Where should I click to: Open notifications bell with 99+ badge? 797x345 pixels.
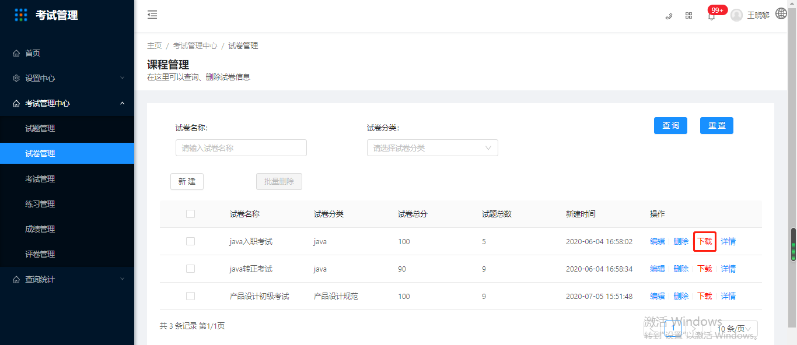(711, 16)
